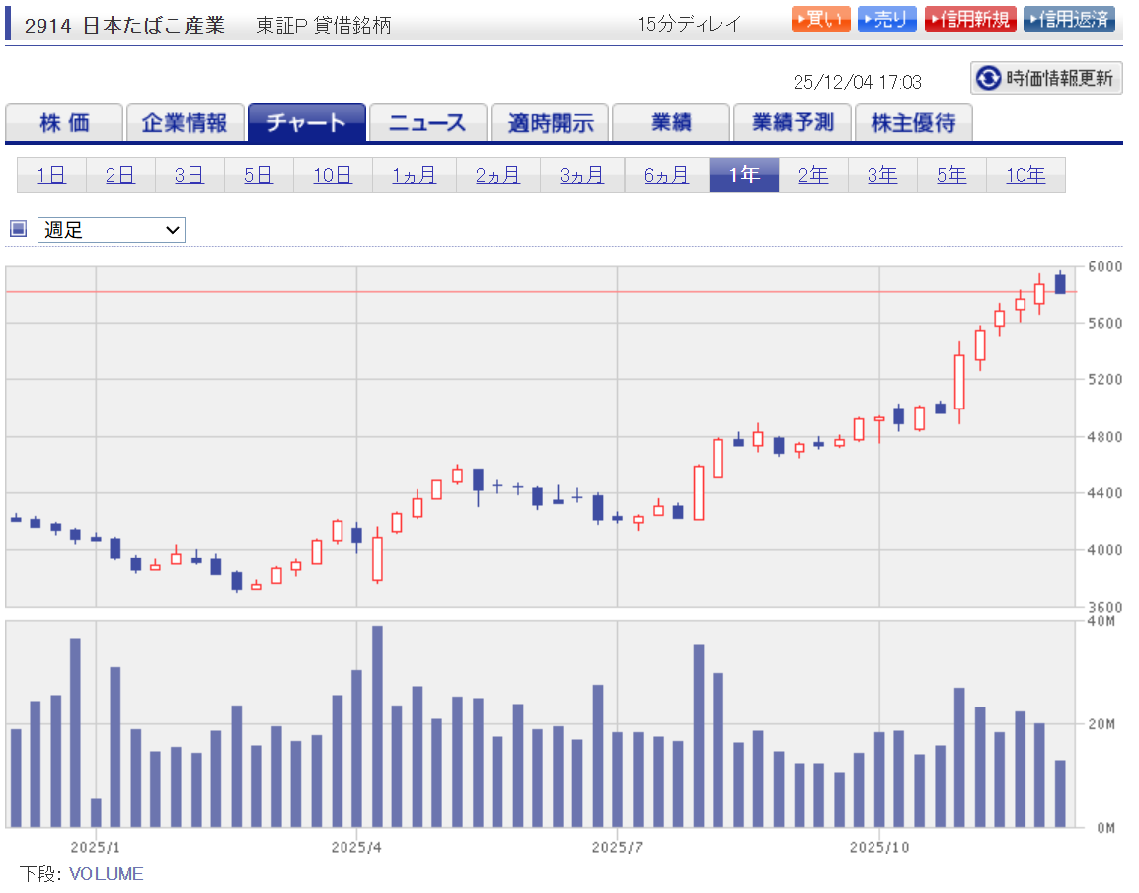The width and height of the screenshot is (1139, 893).
Task: Open 信用新規 margin order button
Action: [x=969, y=20]
